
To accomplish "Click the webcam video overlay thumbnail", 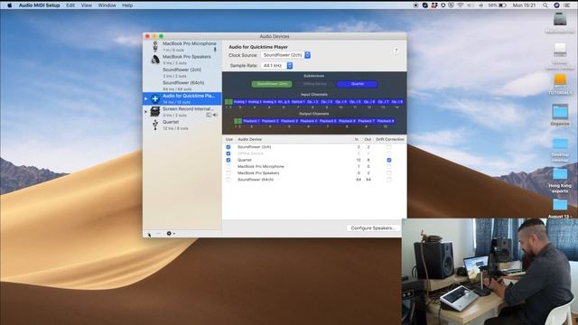I will point(489,272).
